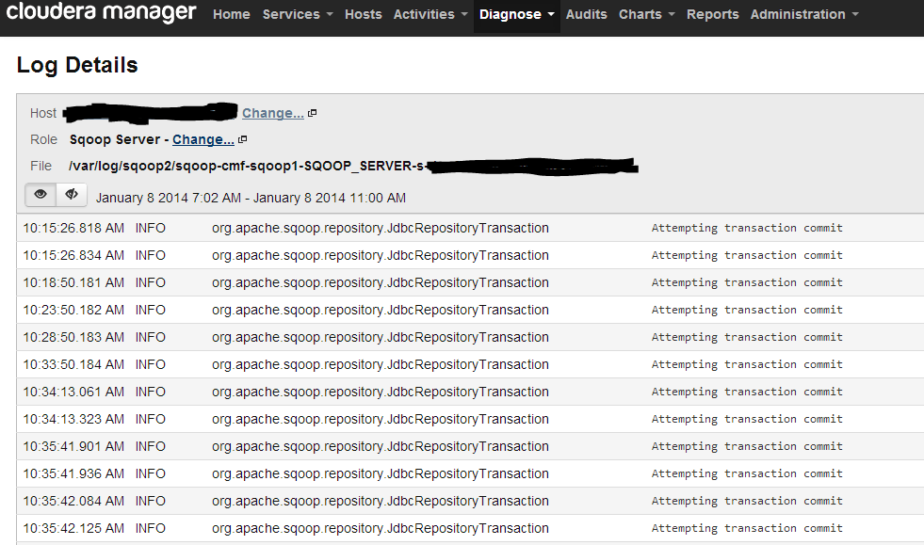Open the Services dropdown menu

[x=297, y=14]
